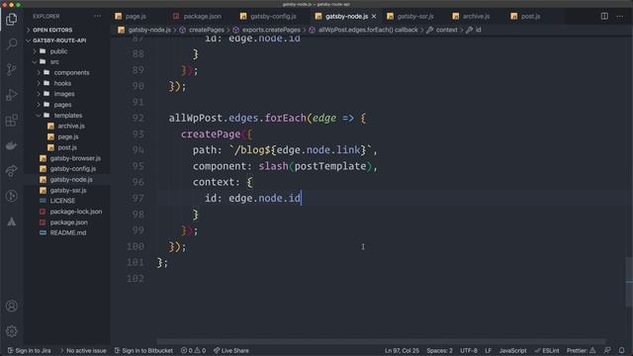The height and width of the screenshot is (356, 633).
Task: Expand the hooks folder
Action: coord(62,83)
